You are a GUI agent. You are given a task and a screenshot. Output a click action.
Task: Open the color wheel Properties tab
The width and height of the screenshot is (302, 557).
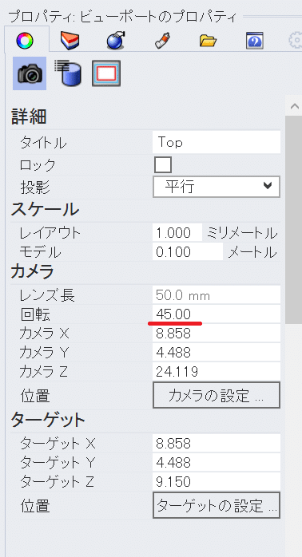click(x=25, y=41)
